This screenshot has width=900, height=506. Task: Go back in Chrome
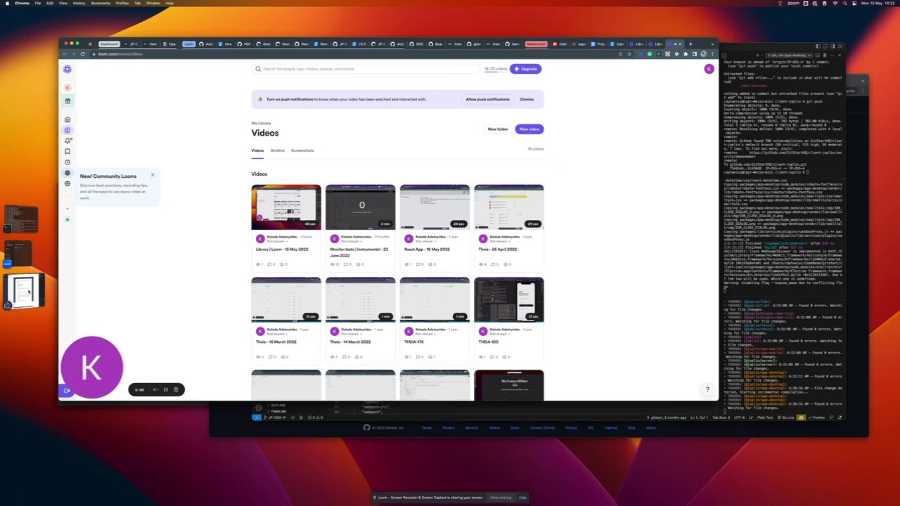point(65,54)
